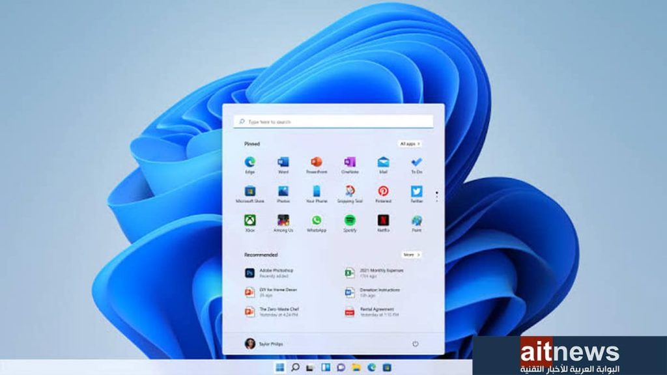Open Chat from the taskbar
This screenshot has width=667, height=375.
pyautogui.click(x=341, y=367)
